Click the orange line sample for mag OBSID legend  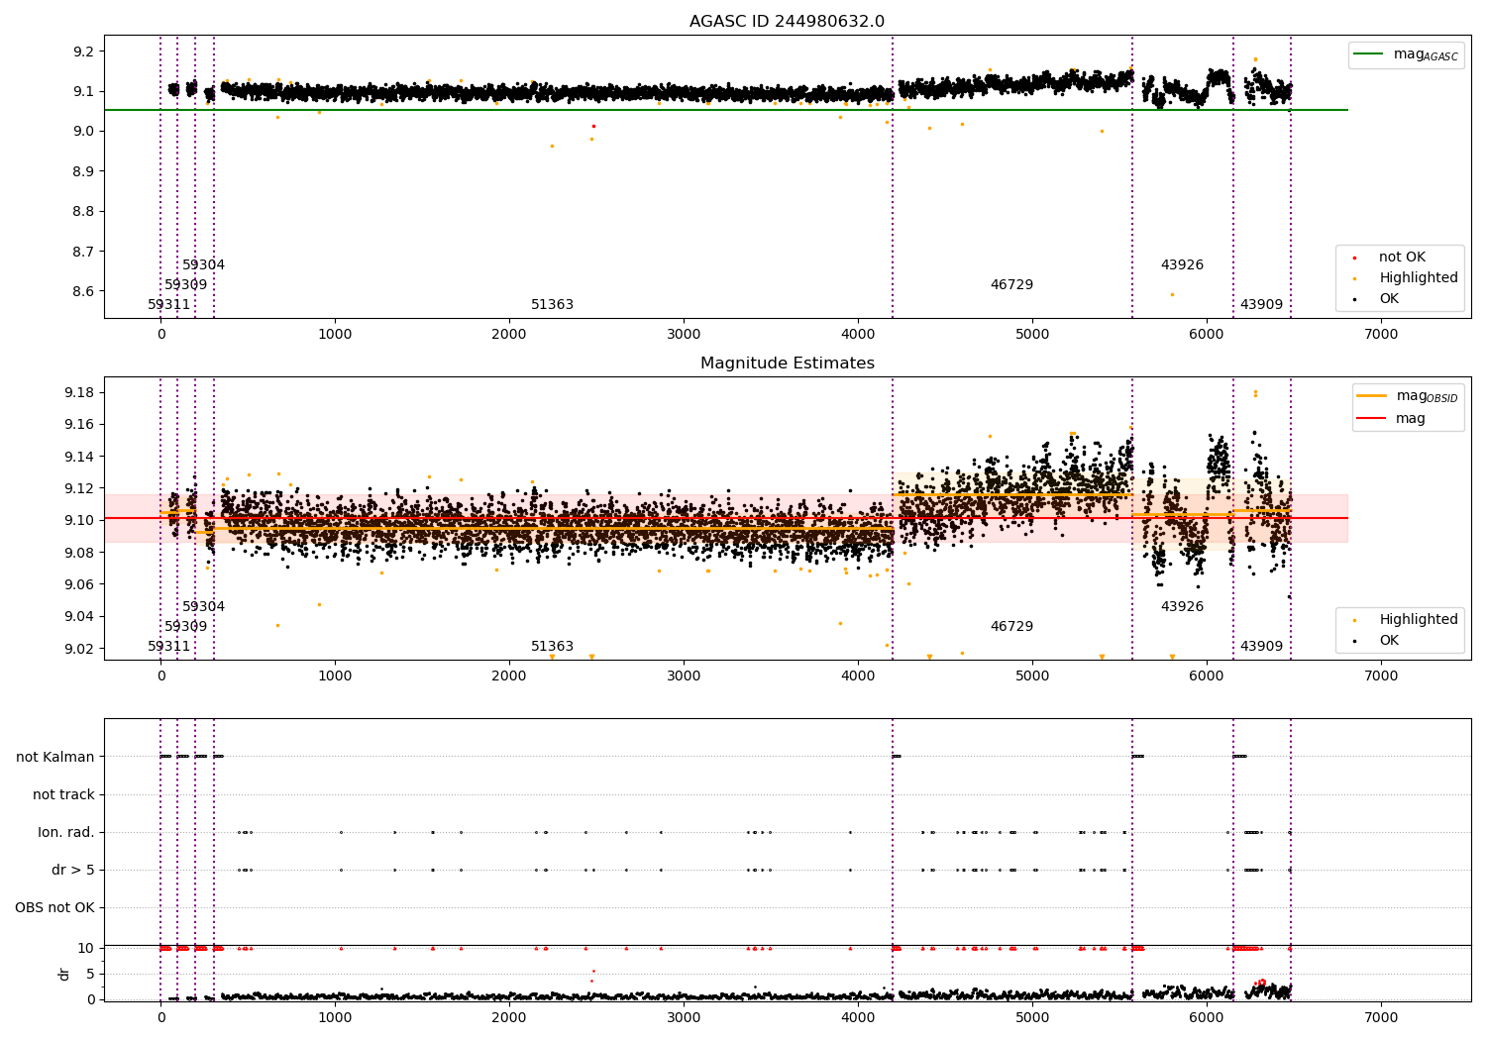point(1372,396)
